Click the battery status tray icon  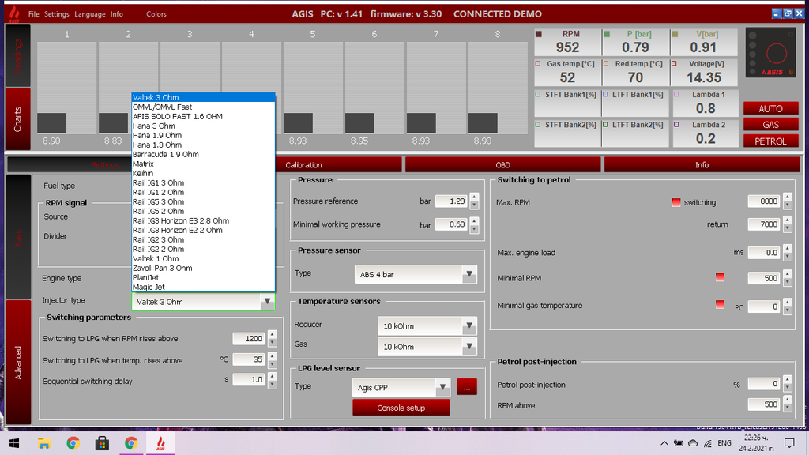point(679,443)
